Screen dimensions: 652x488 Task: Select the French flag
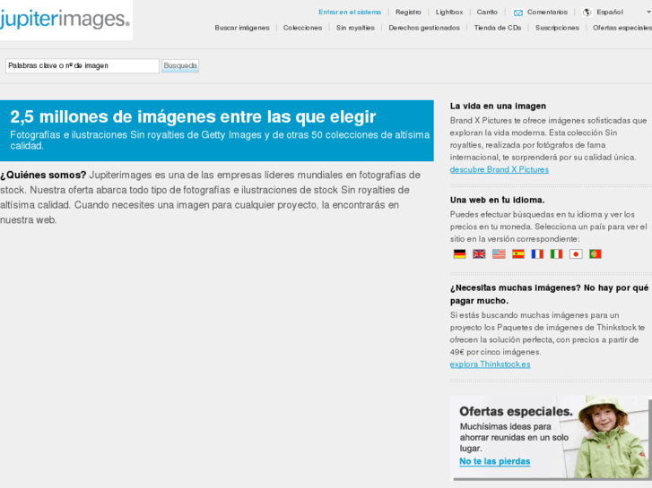click(x=537, y=253)
